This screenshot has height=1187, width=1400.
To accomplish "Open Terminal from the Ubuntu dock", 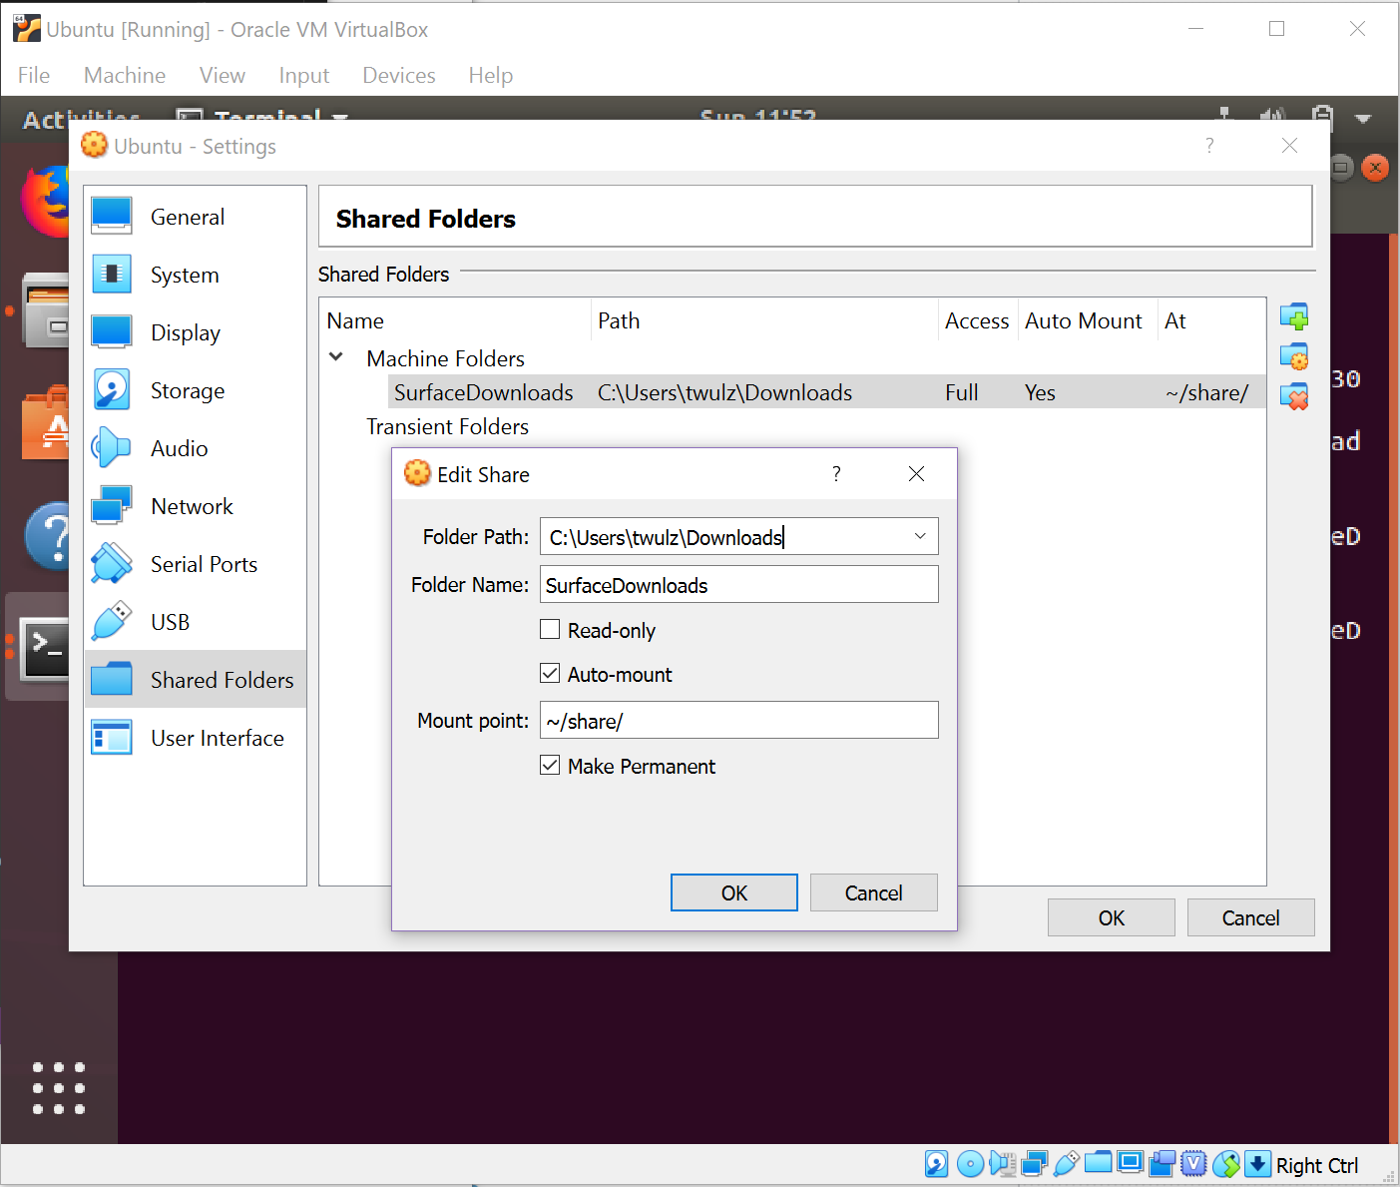I will tap(46, 647).
